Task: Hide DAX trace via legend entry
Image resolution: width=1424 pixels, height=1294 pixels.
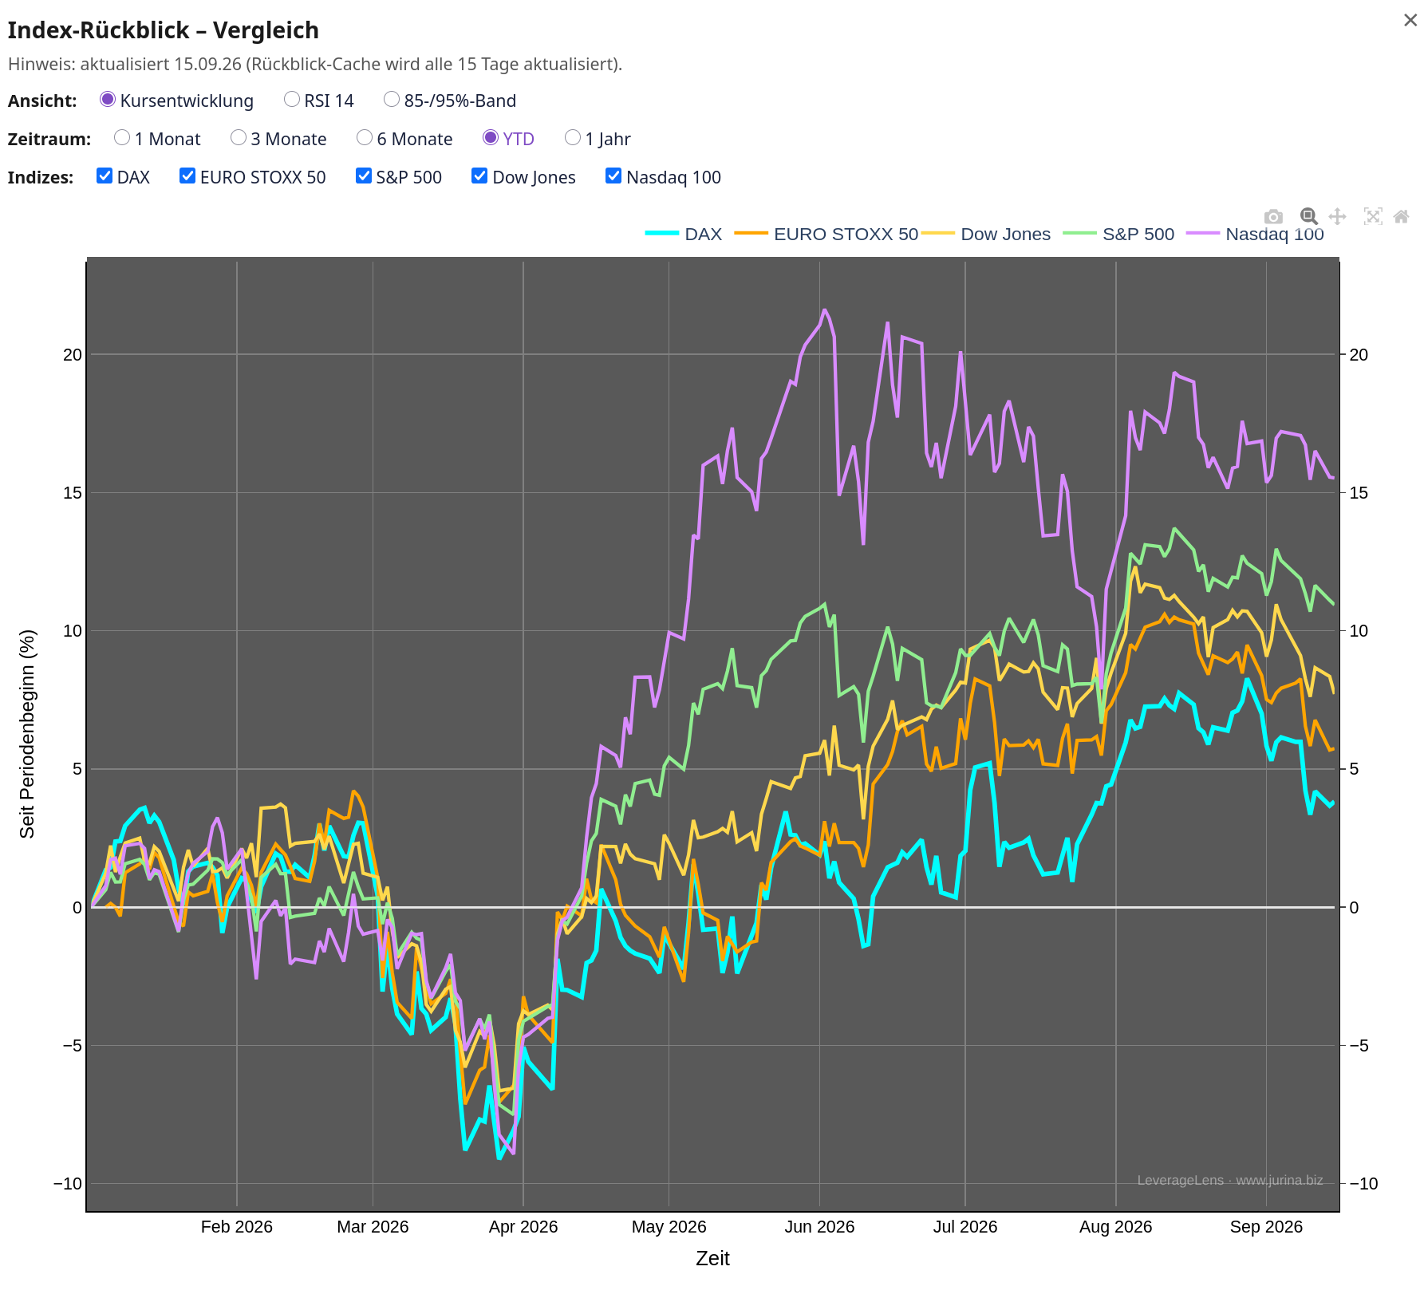Action: [684, 234]
